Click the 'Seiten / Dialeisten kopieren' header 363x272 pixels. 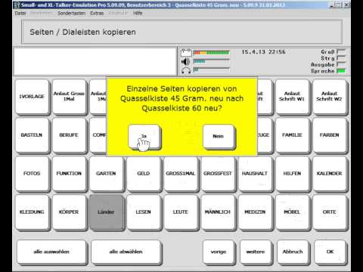(181, 32)
